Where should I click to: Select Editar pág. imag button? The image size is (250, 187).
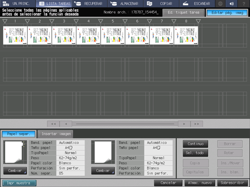click(x=227, y=13)
